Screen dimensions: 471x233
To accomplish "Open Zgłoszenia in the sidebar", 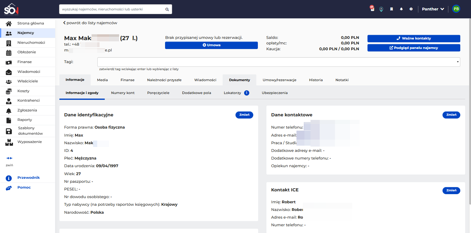I will point(28,110).
